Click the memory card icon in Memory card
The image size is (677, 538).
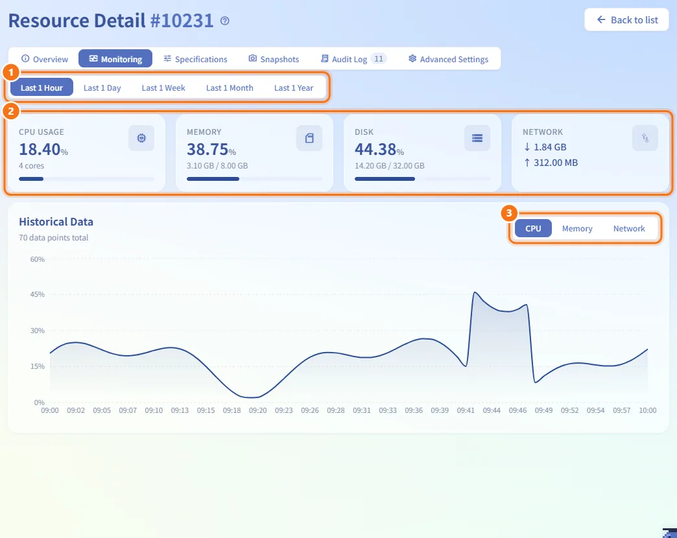[309, 138]
